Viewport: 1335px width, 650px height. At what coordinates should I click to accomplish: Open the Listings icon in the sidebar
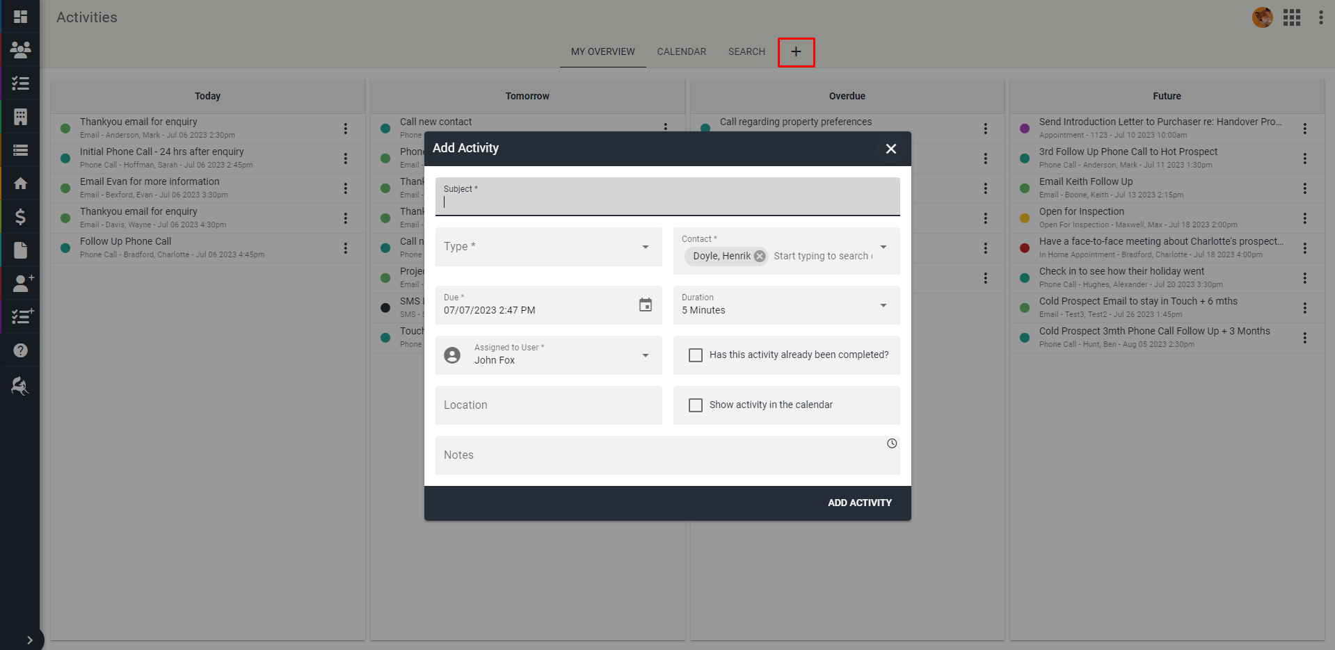tap(19, 149)
